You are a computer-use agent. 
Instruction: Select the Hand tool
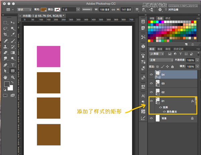pos(5,77)
